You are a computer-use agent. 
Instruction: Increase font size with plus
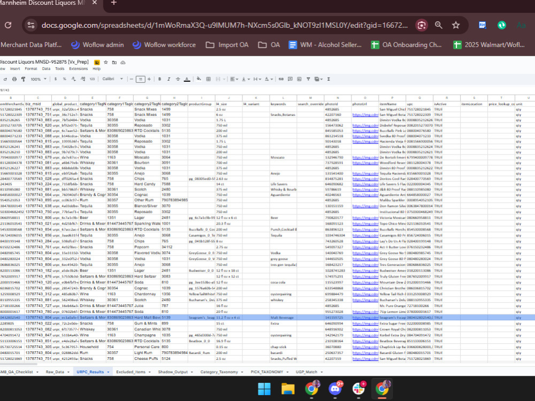pos(149,79)
